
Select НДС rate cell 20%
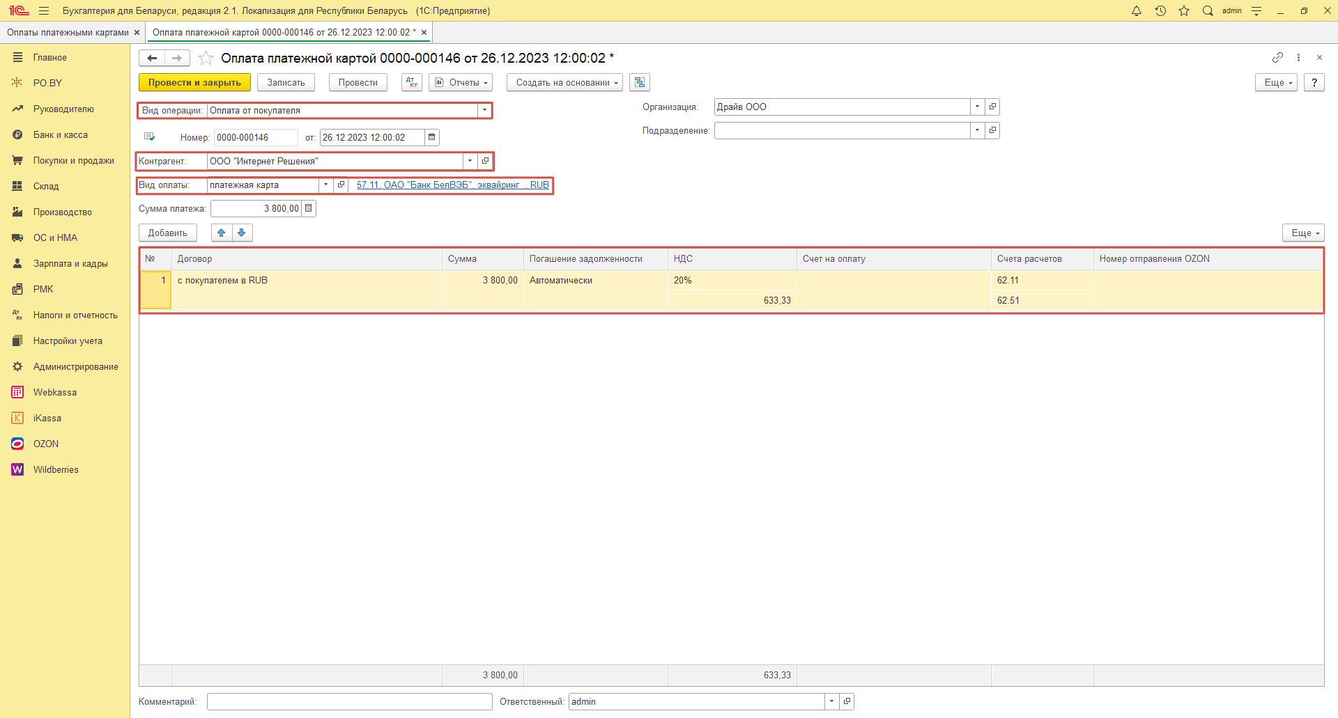[732, 280]
